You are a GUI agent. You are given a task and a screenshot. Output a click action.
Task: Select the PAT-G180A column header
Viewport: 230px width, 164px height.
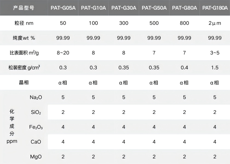(215, 8)
